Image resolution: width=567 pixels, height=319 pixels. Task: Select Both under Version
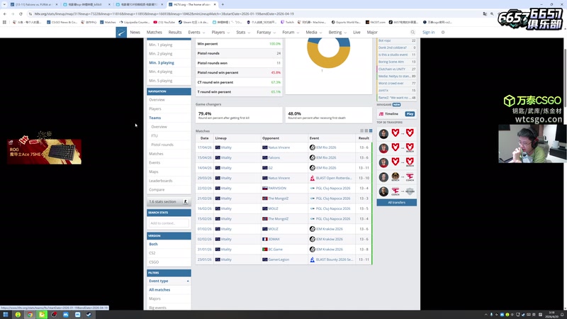153,244
